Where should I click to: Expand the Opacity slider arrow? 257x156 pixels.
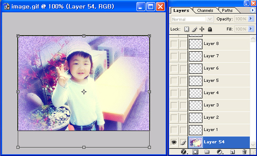click(x=250, y=19)
